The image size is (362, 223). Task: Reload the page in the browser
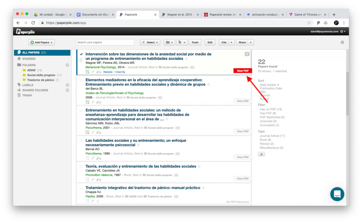[x=33, y=23]
